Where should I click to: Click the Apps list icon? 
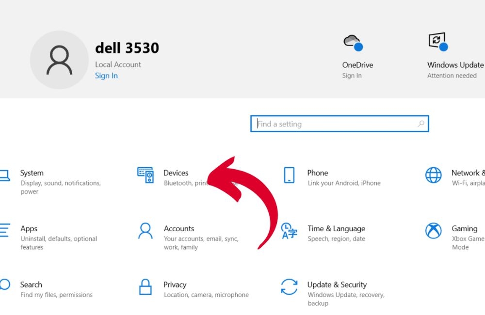pyautogui.click(x=5, y=230)
